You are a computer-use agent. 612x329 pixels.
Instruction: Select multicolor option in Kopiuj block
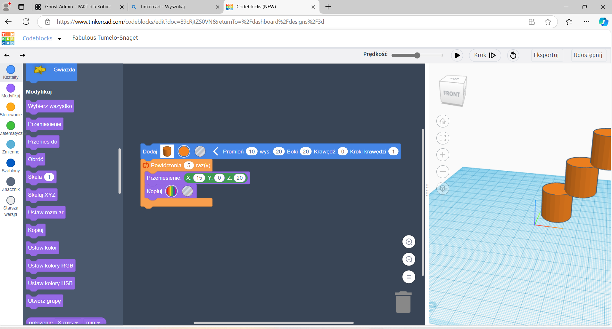pos(171,191)
